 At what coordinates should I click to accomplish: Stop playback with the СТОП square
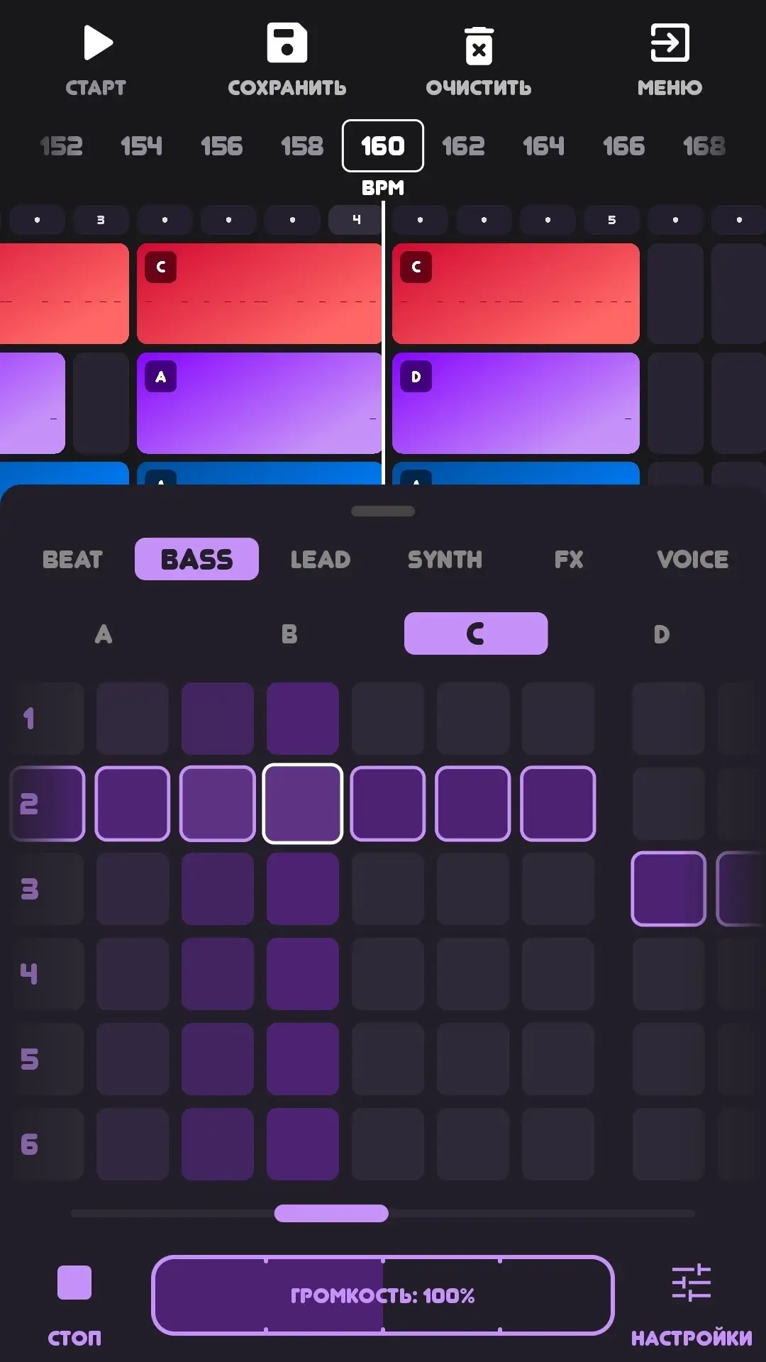tap(74, 1283)
